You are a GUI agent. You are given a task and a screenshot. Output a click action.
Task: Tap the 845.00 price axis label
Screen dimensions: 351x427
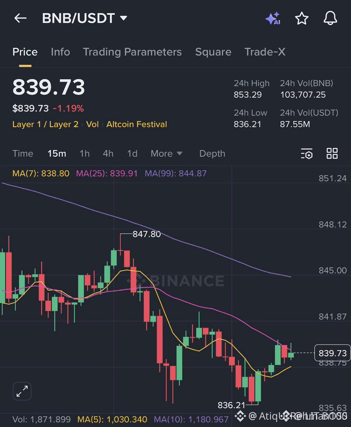click(x=333, y=270)
